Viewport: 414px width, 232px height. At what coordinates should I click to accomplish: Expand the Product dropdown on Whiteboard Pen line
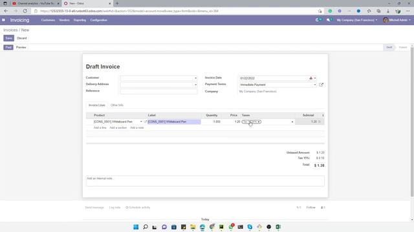[141, 122]
